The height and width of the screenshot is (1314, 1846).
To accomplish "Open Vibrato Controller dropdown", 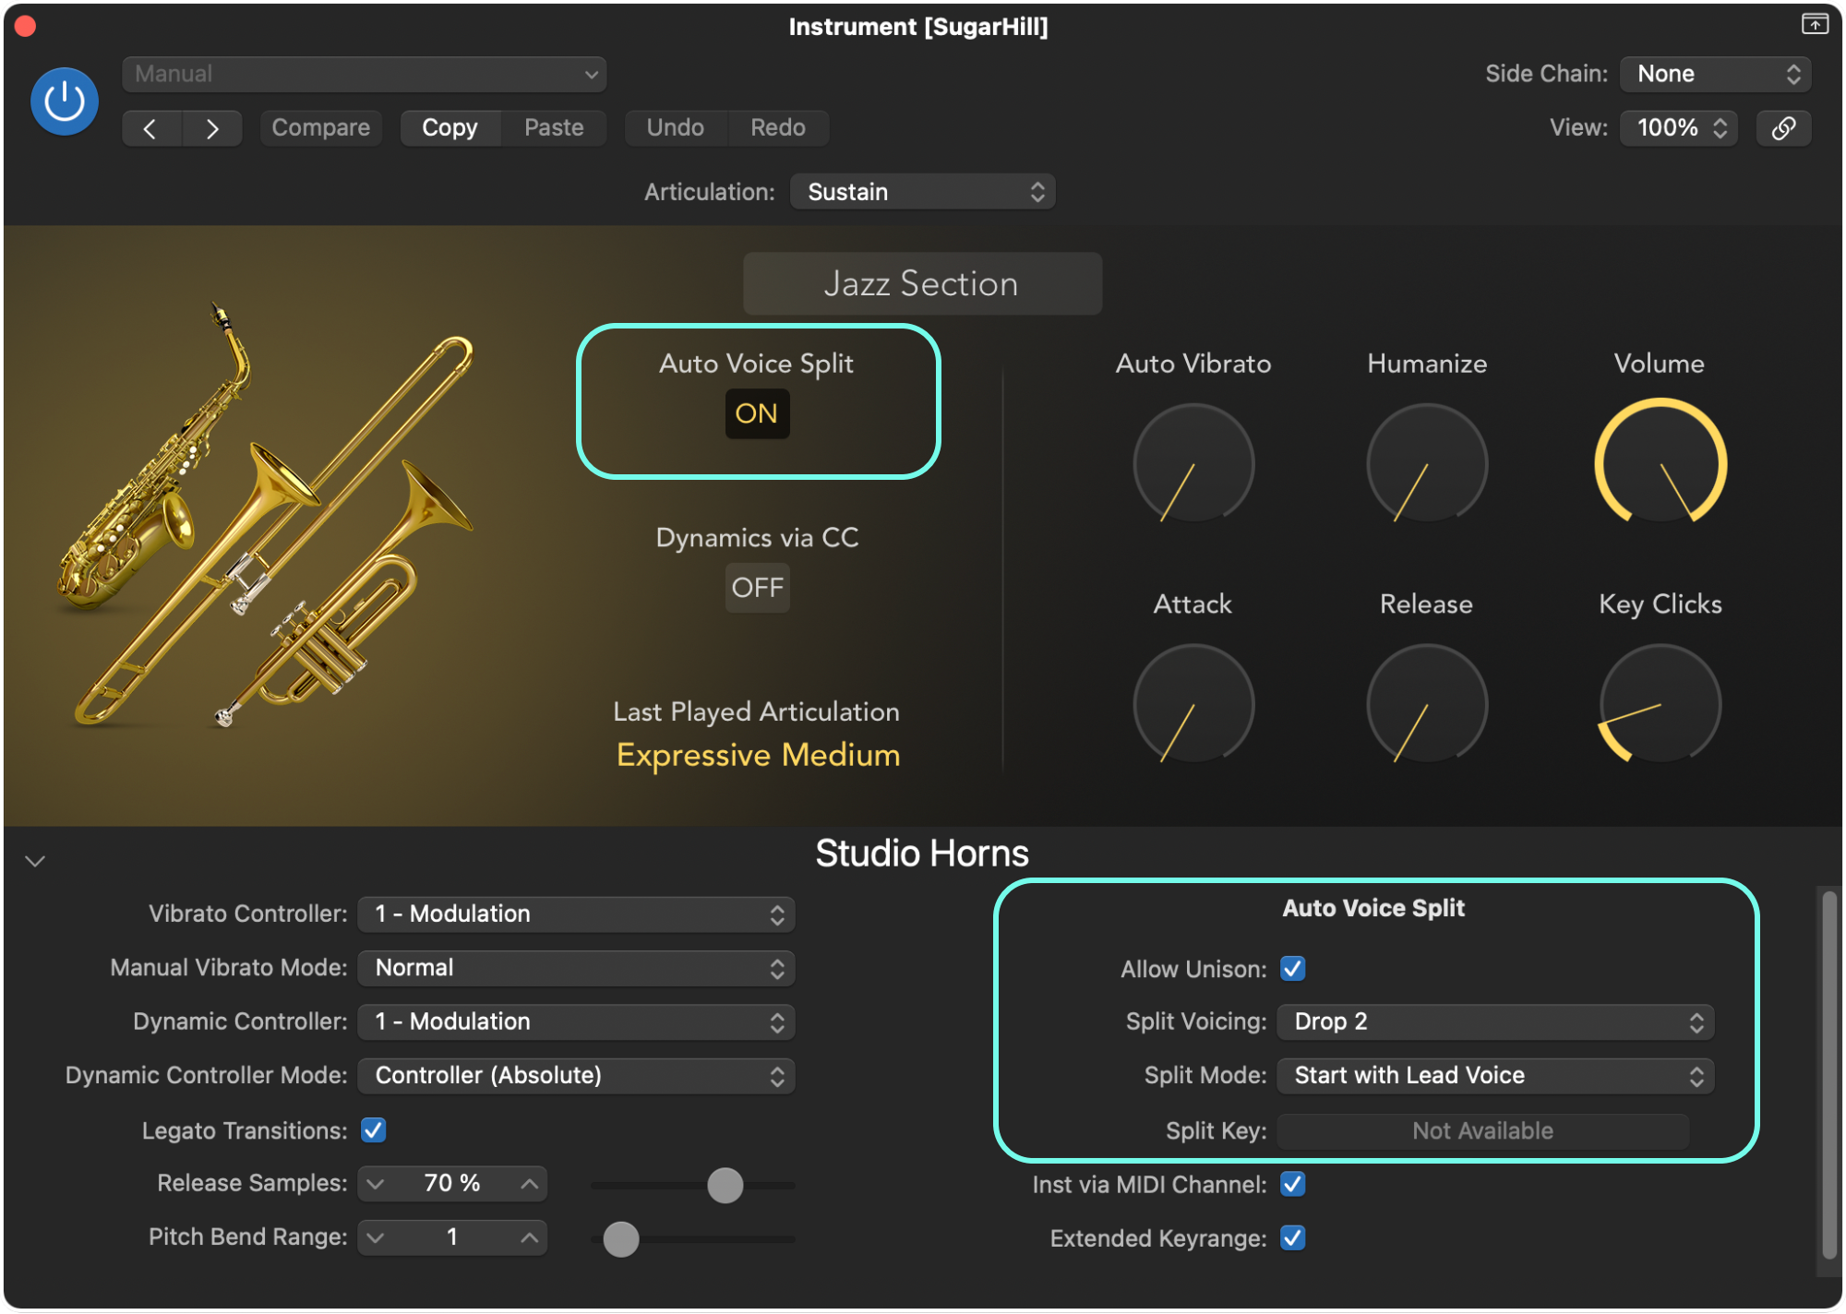I will (576, 914).
